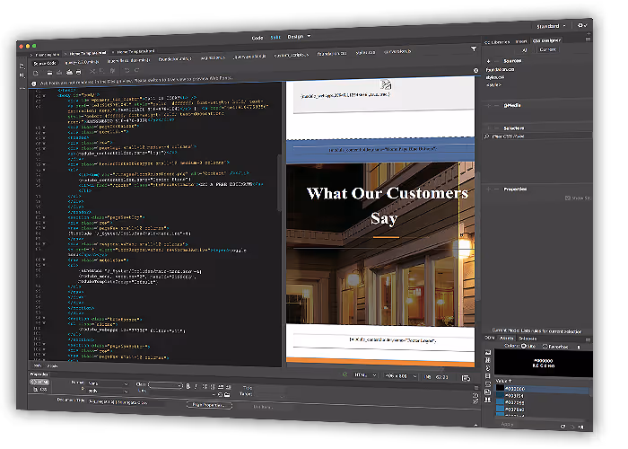
Task: Open the styles.css related file tab
Action: (365, 52)
